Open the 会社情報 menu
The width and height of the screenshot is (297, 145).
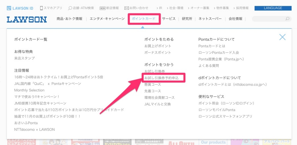(x=236, y=19)
